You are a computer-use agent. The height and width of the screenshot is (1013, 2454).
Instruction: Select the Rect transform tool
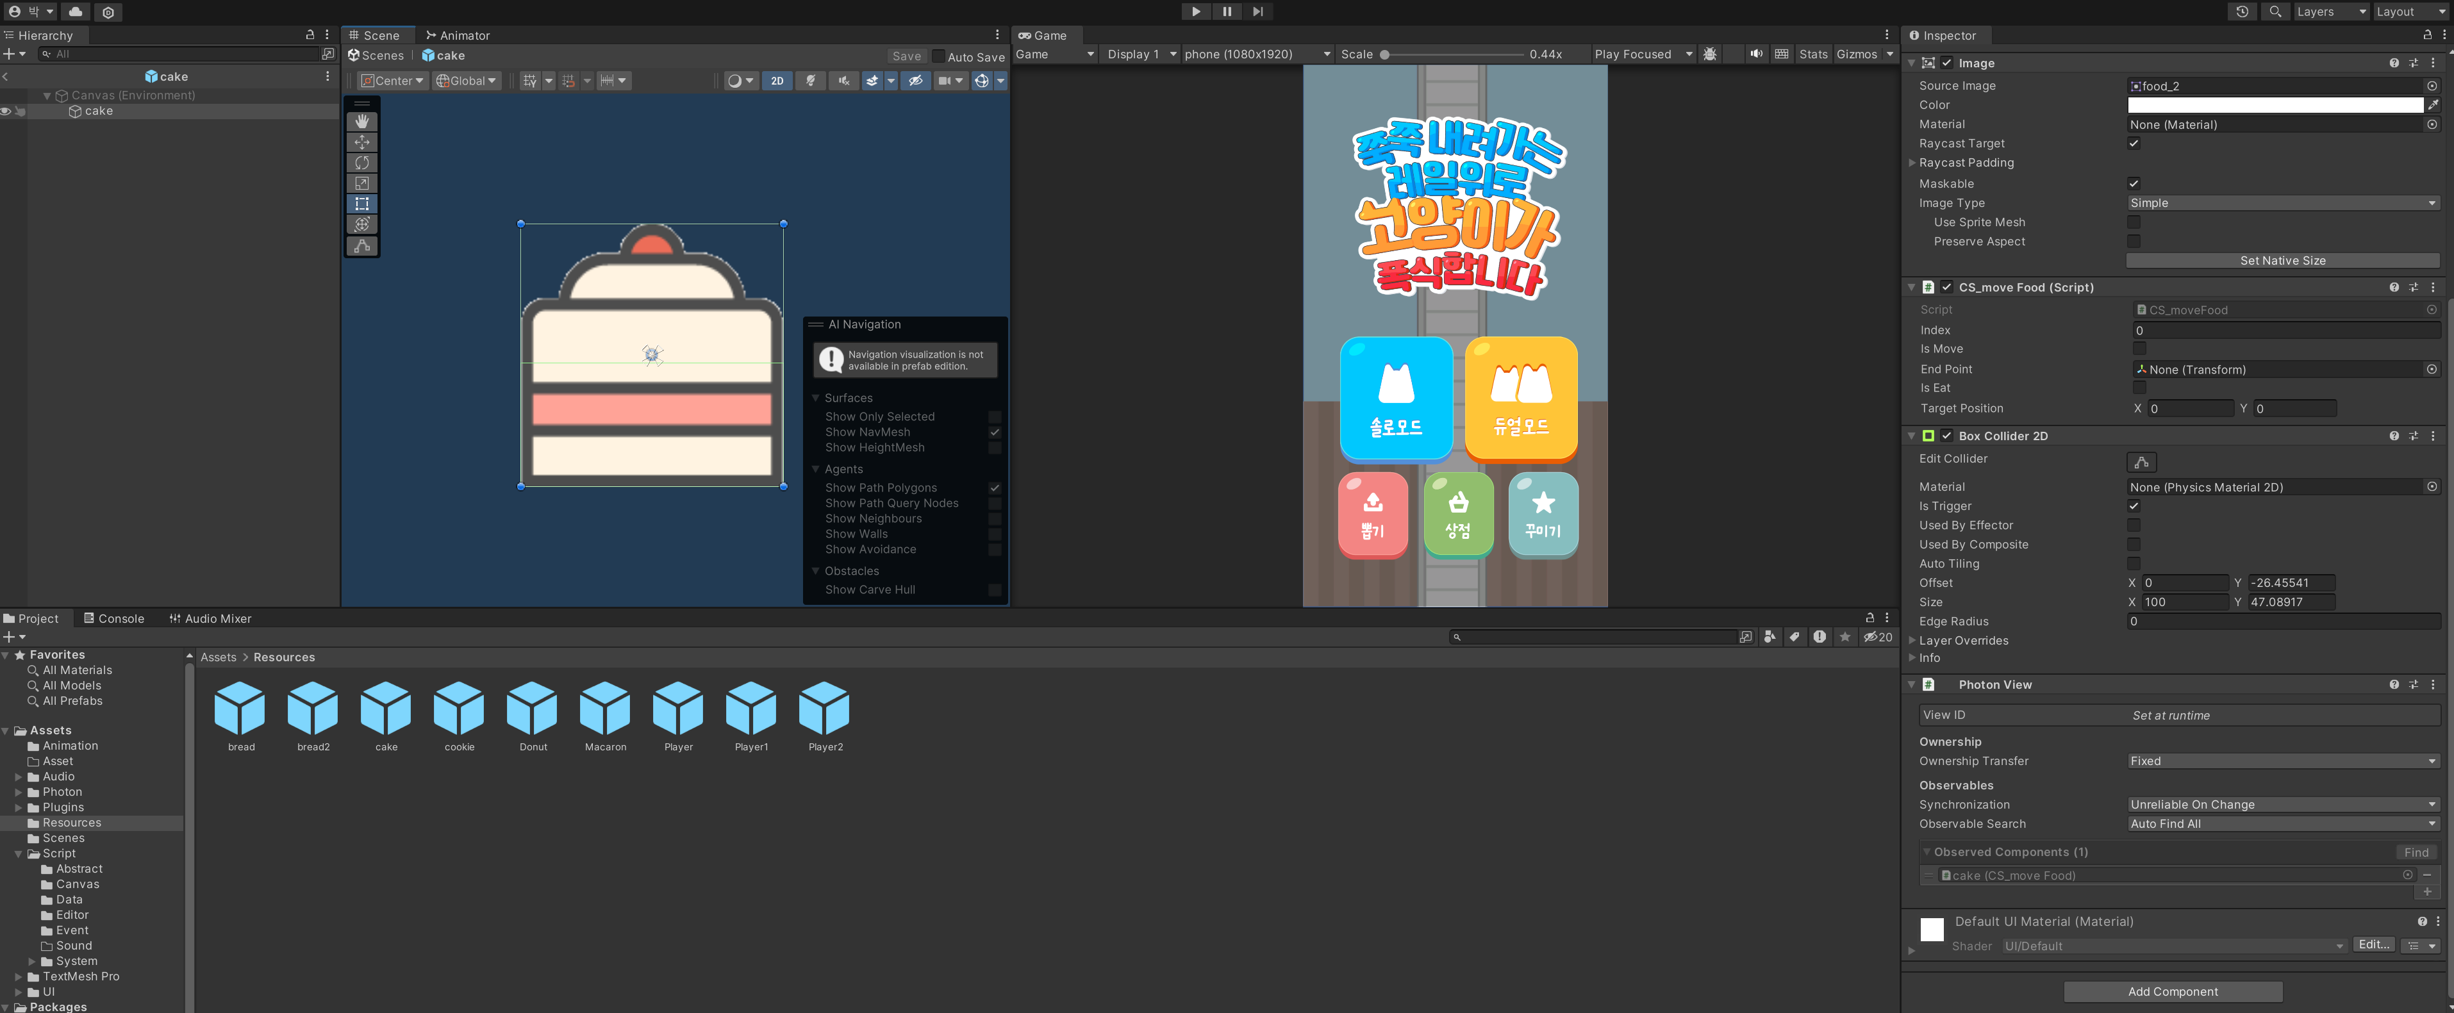(x=362, y=204)
